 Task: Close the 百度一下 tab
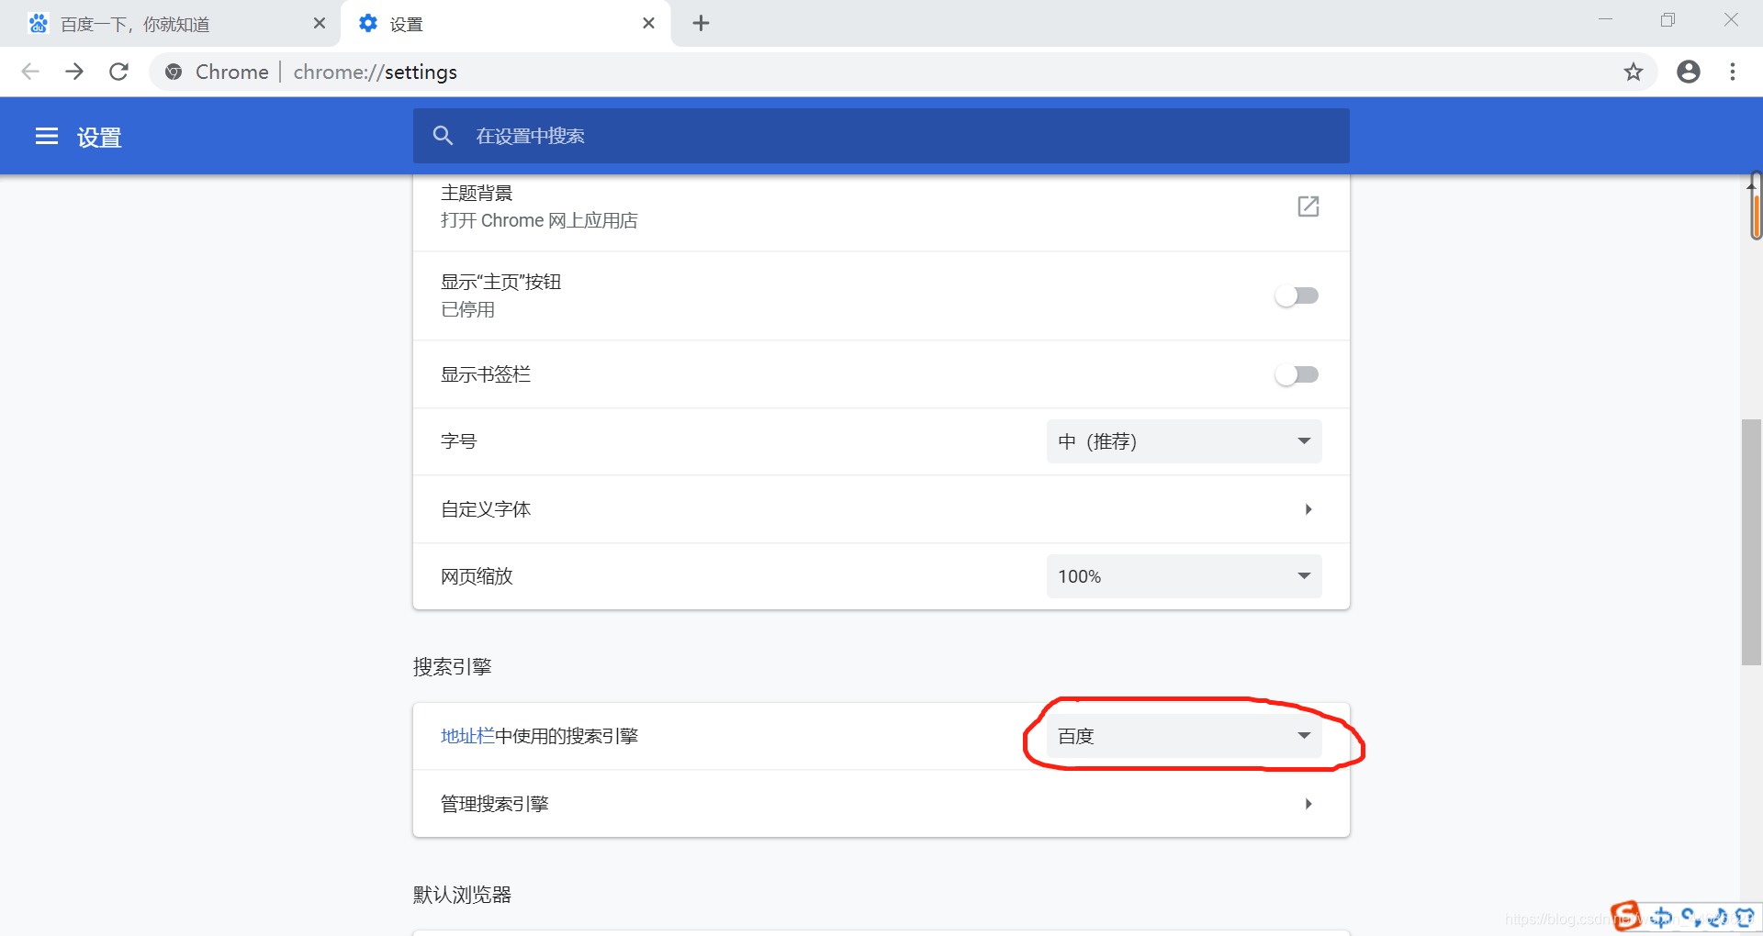[x=319, y=24]
